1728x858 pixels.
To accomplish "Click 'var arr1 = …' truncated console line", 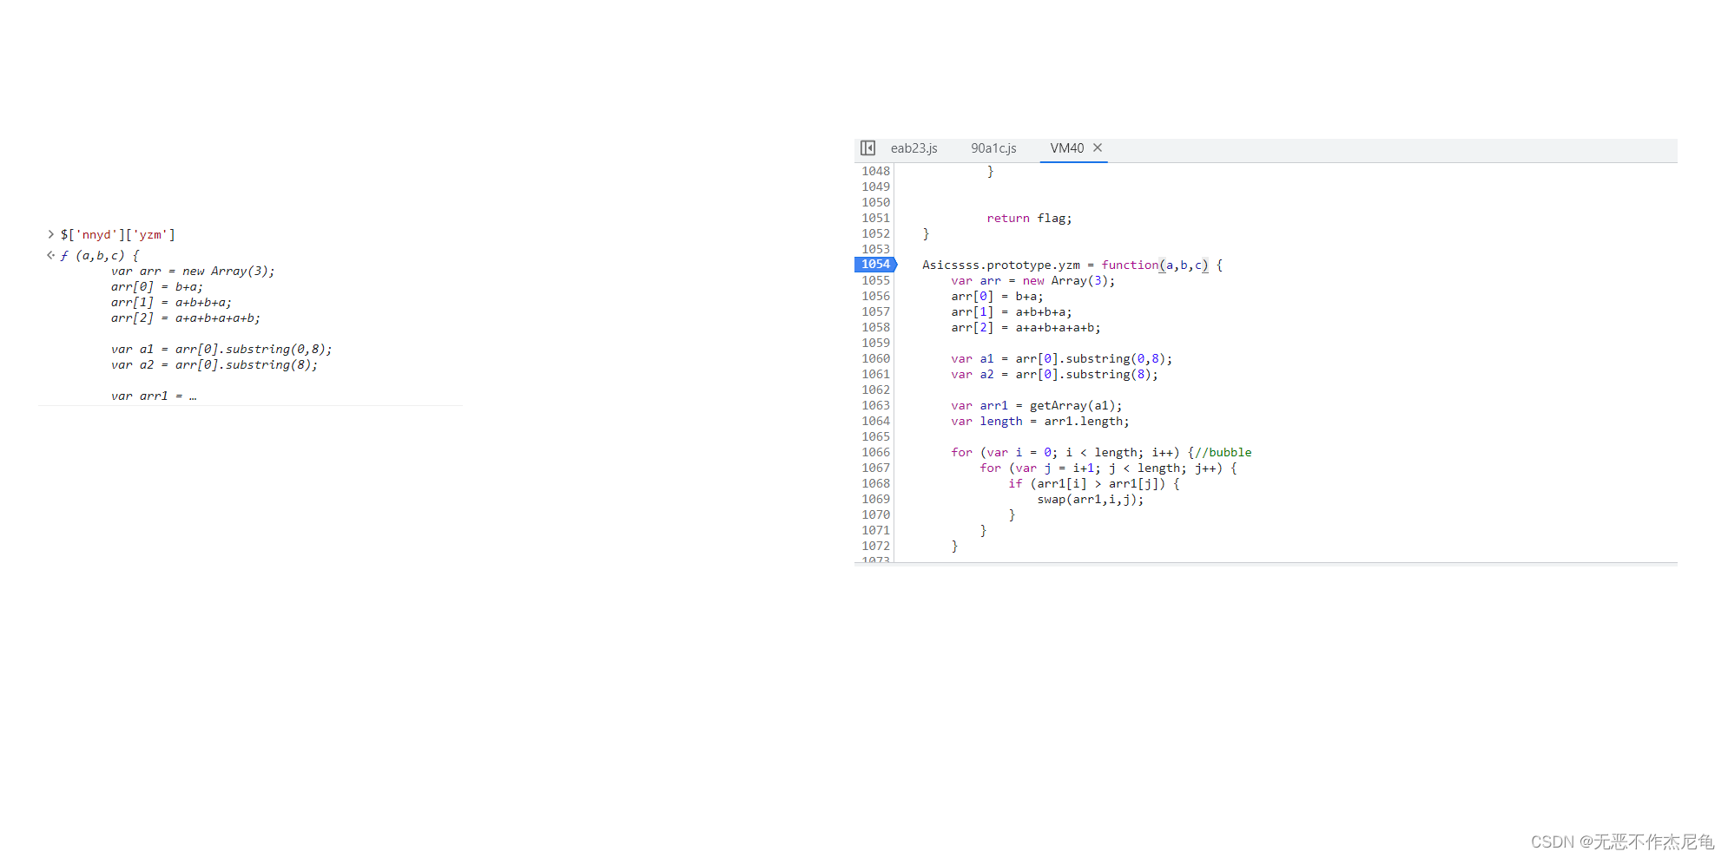I will pos(154,396).
